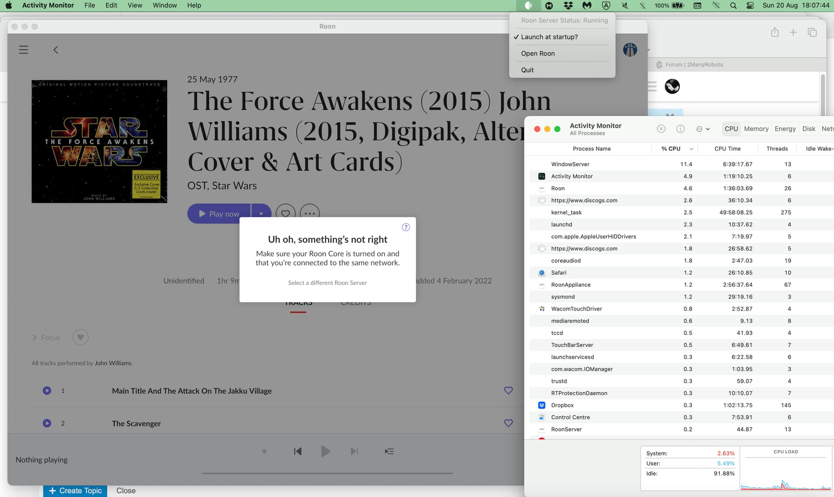Select the Safari process row
The image size is (834, 497).
pos(681,272)
